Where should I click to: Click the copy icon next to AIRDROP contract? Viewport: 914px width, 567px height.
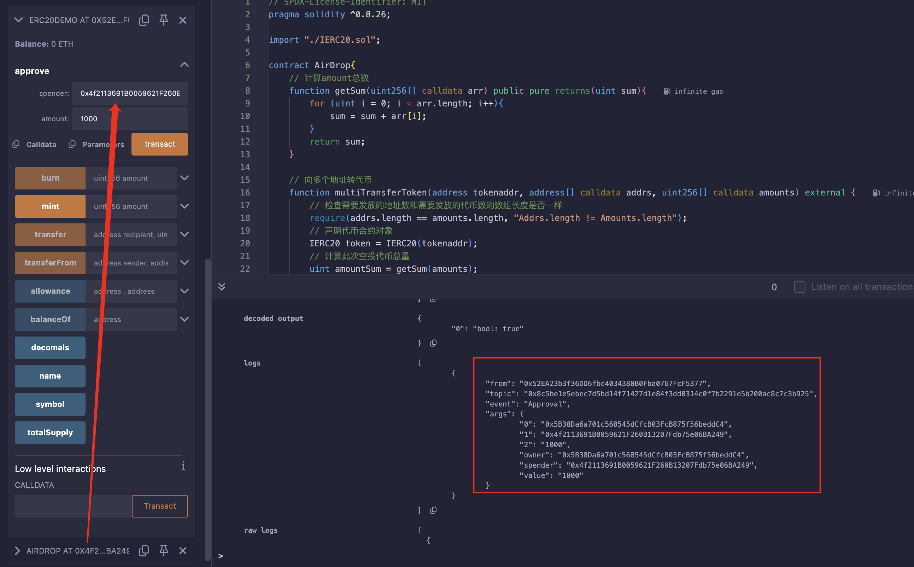click(x=143, y=550)
